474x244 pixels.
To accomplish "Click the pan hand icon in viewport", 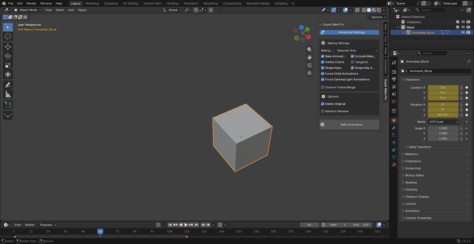I will click(310, 57).
